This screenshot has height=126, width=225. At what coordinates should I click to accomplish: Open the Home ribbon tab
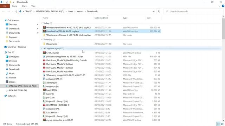pyautogui.click(x=15, y=6)
